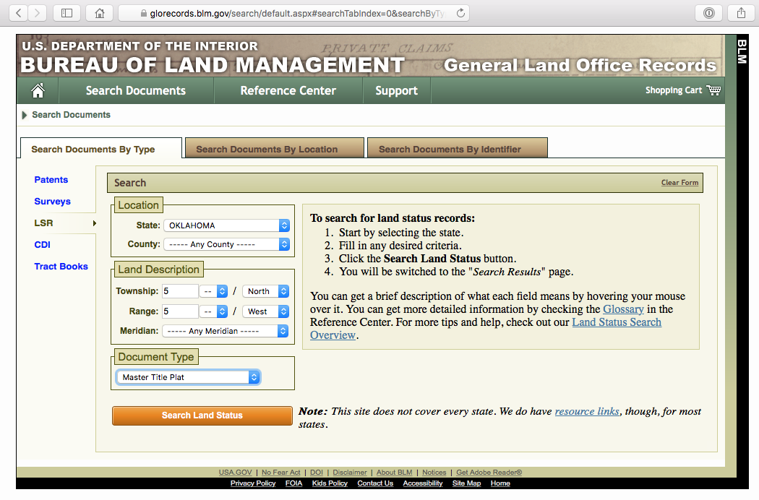Open No Fear Act footer link
Screen dimensions: 759x500
tap(280, 473)
